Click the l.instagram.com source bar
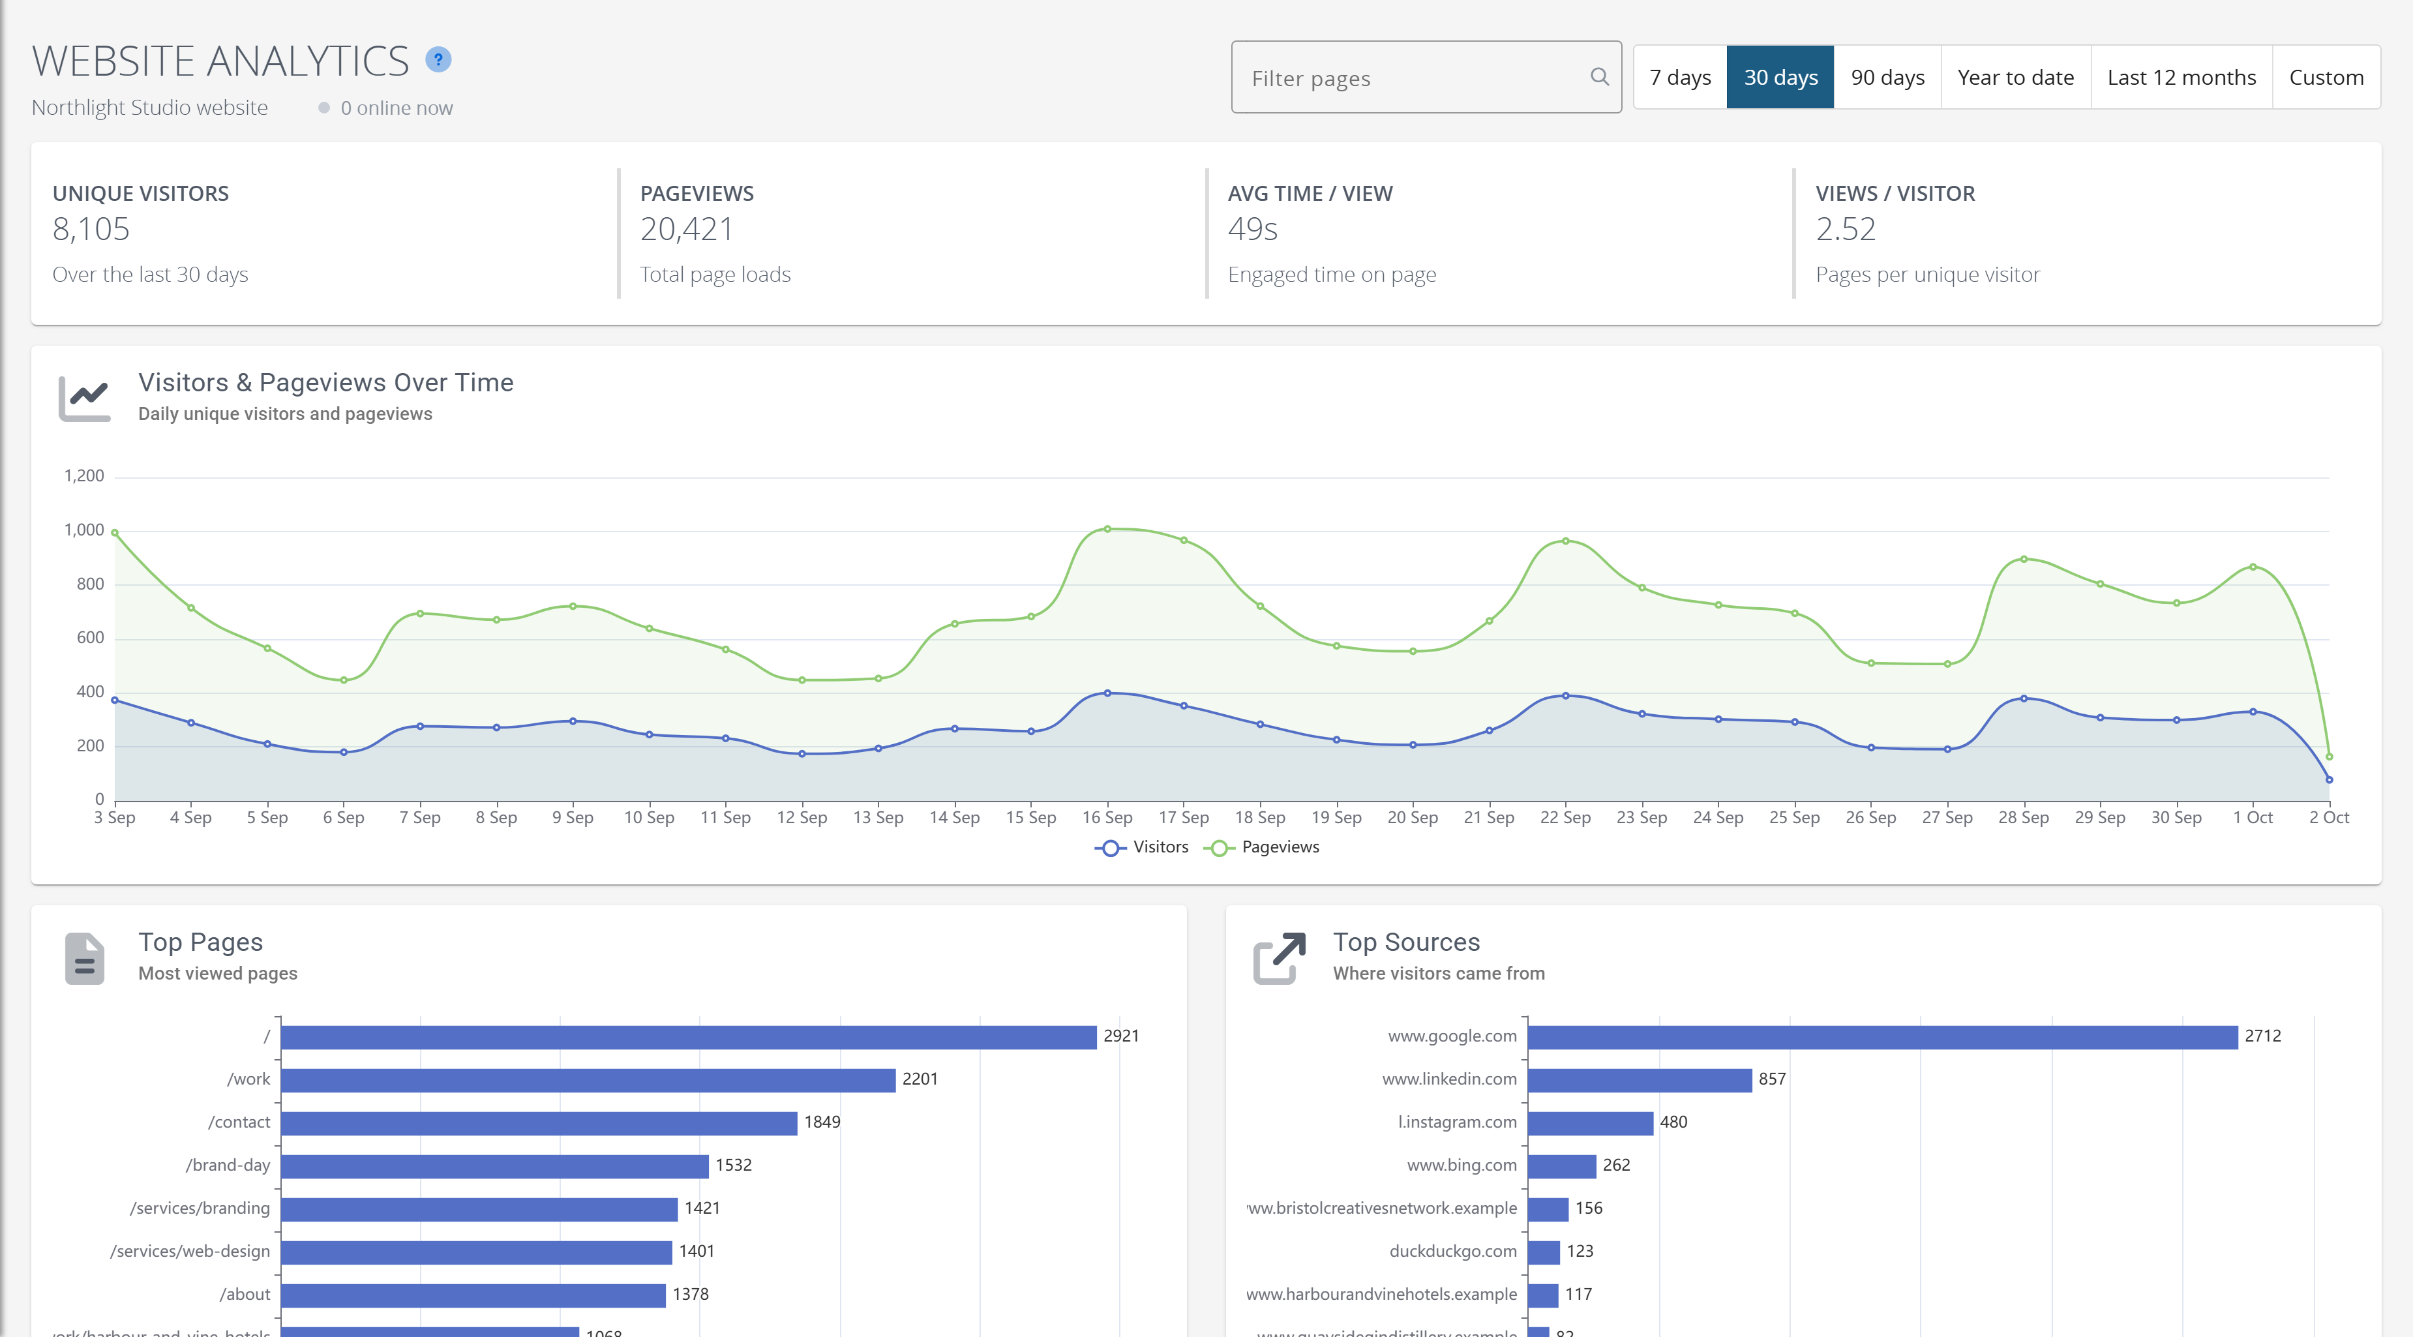This screenshot has height=1337, width=2413. click(1591, 1122)
